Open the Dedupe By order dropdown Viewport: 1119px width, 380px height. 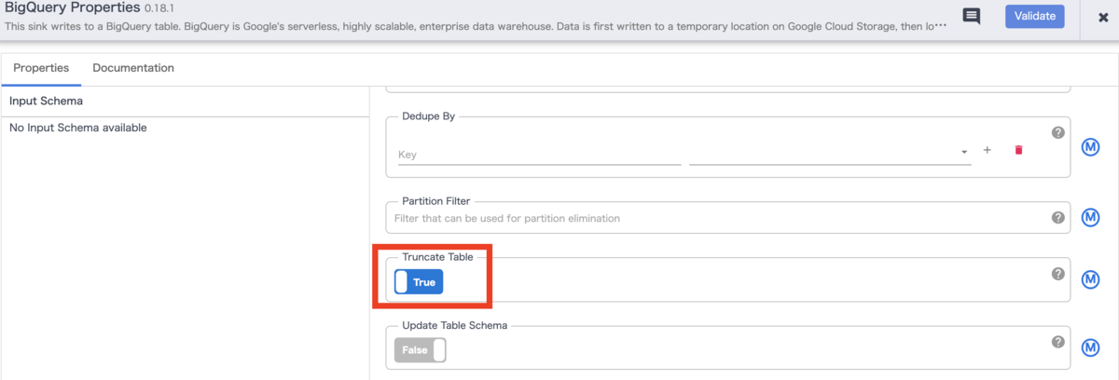tap(830, 154)
